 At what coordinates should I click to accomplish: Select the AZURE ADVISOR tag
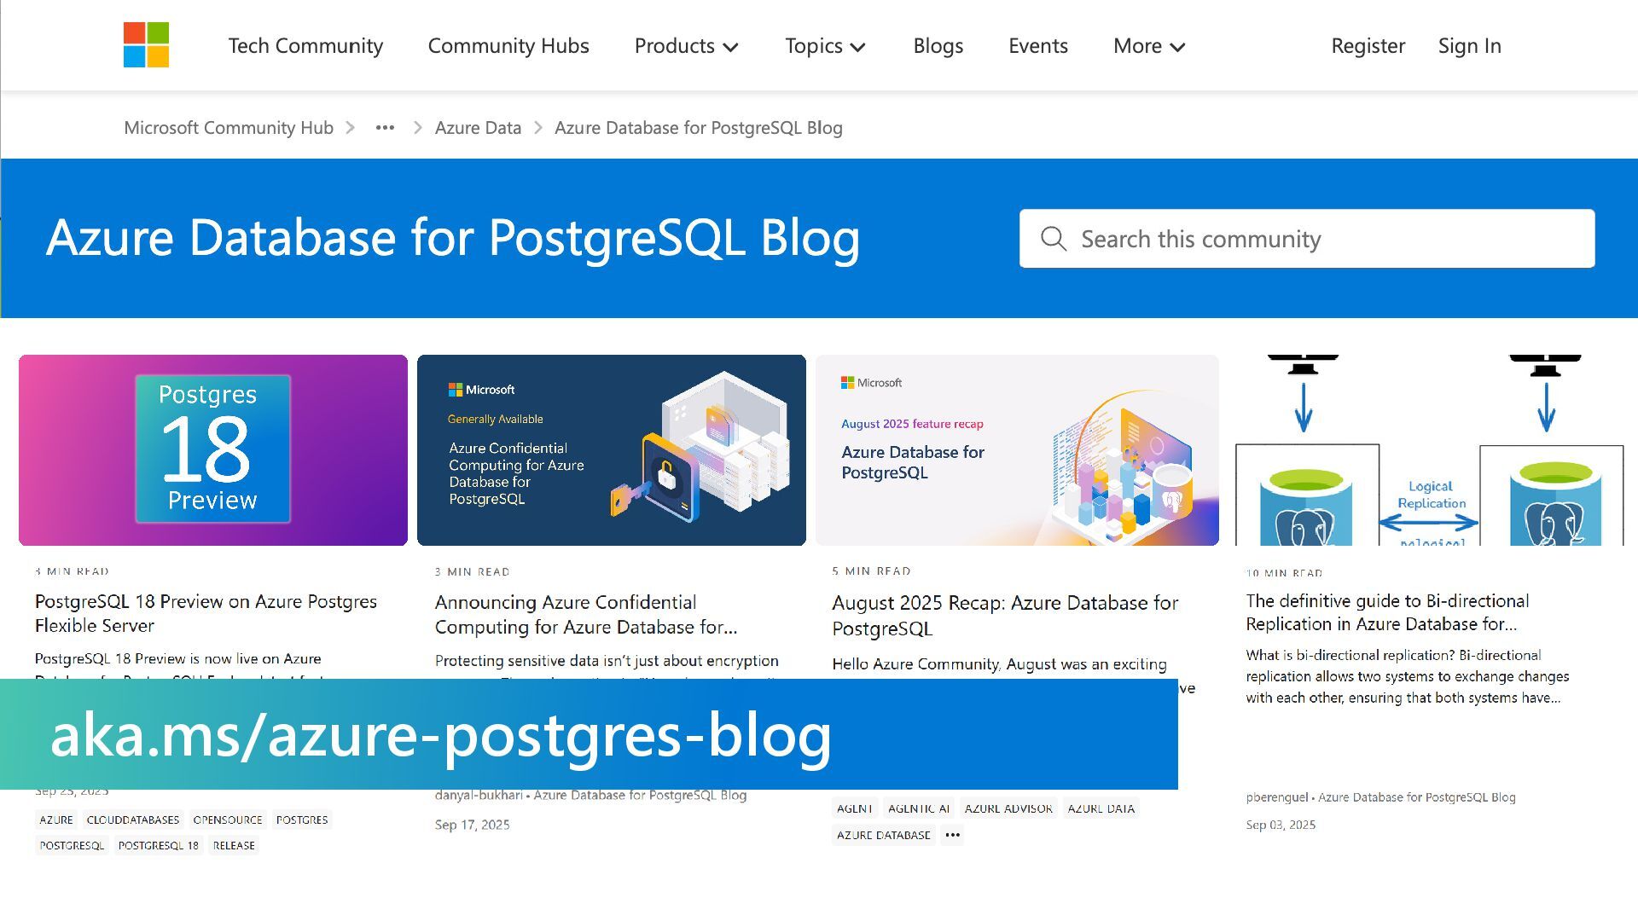(1008, 808)
